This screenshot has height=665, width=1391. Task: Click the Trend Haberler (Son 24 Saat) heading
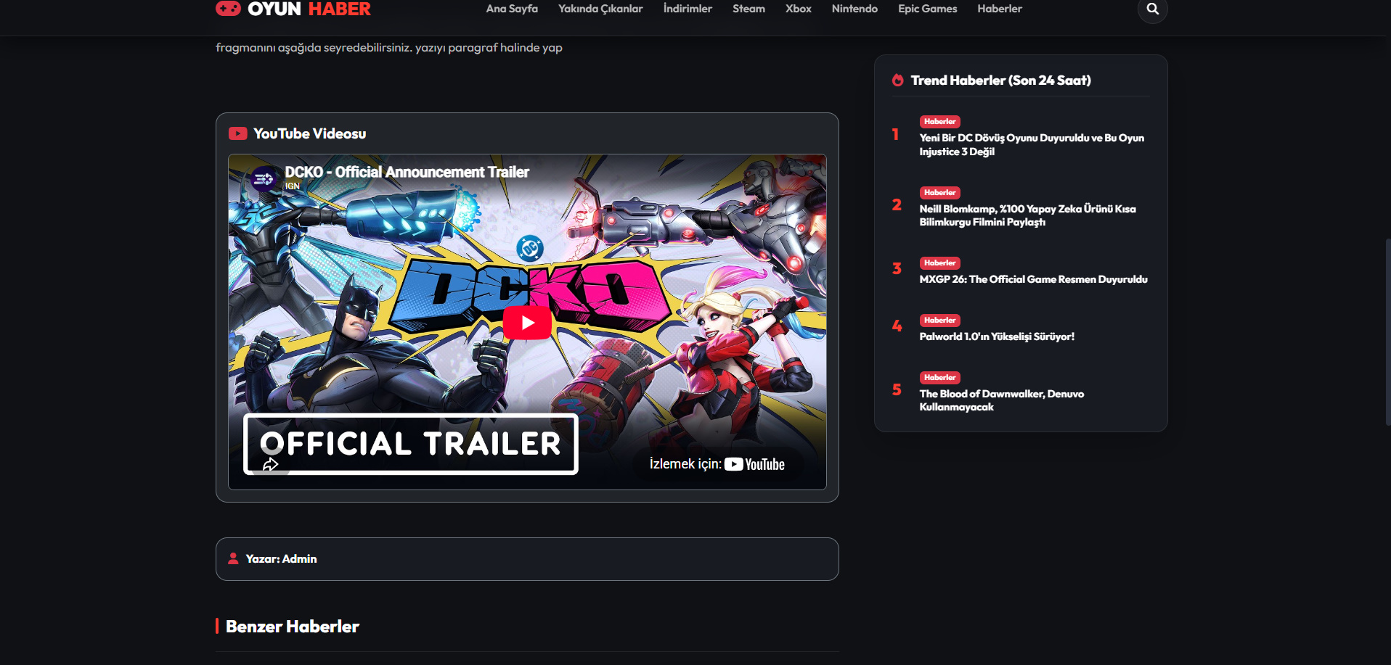coord(1000,80)
